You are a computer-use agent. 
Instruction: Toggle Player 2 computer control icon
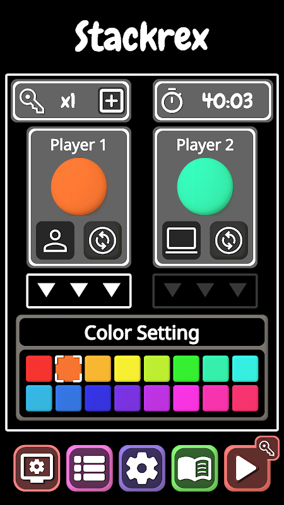(182, 241)
